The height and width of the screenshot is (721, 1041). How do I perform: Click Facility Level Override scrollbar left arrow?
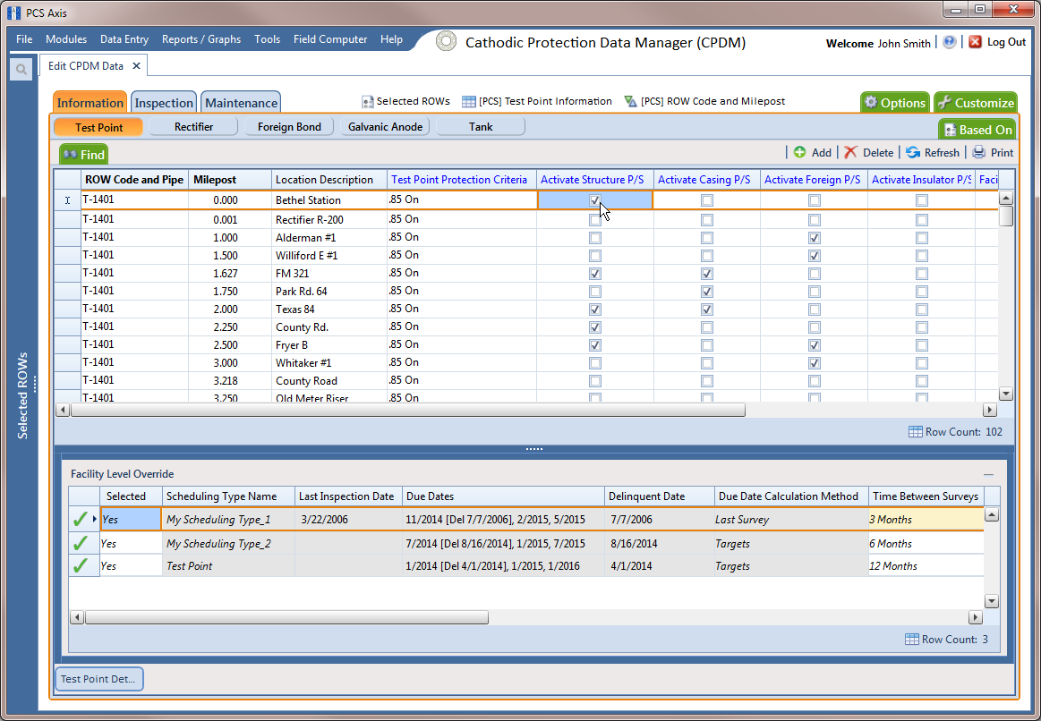pyautogui.click(x=77, y=617)
